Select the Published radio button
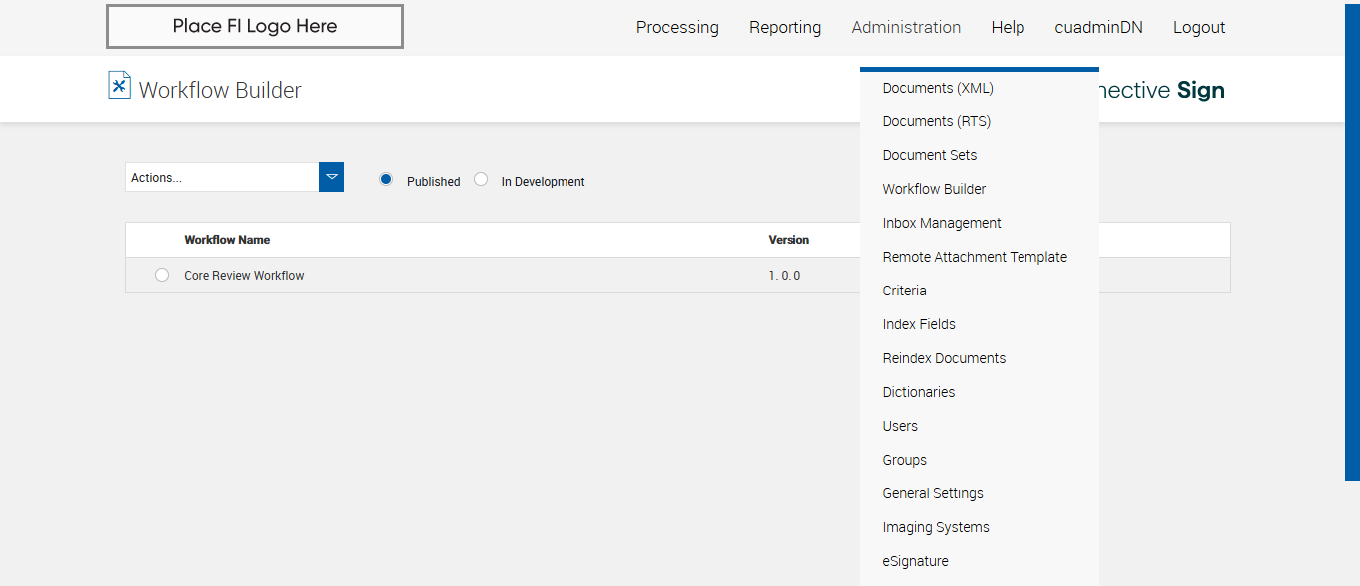The image size is (1360, 586). (x=386, y=179)
